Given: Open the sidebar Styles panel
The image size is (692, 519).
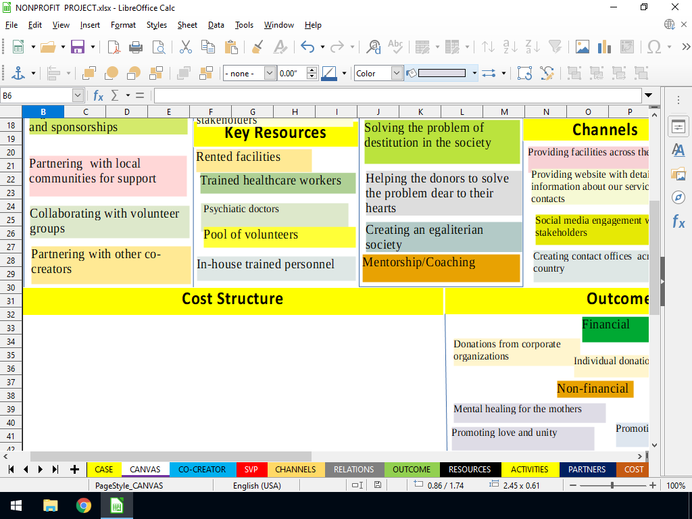Looking at the screenshot, I should click(678, 151).
